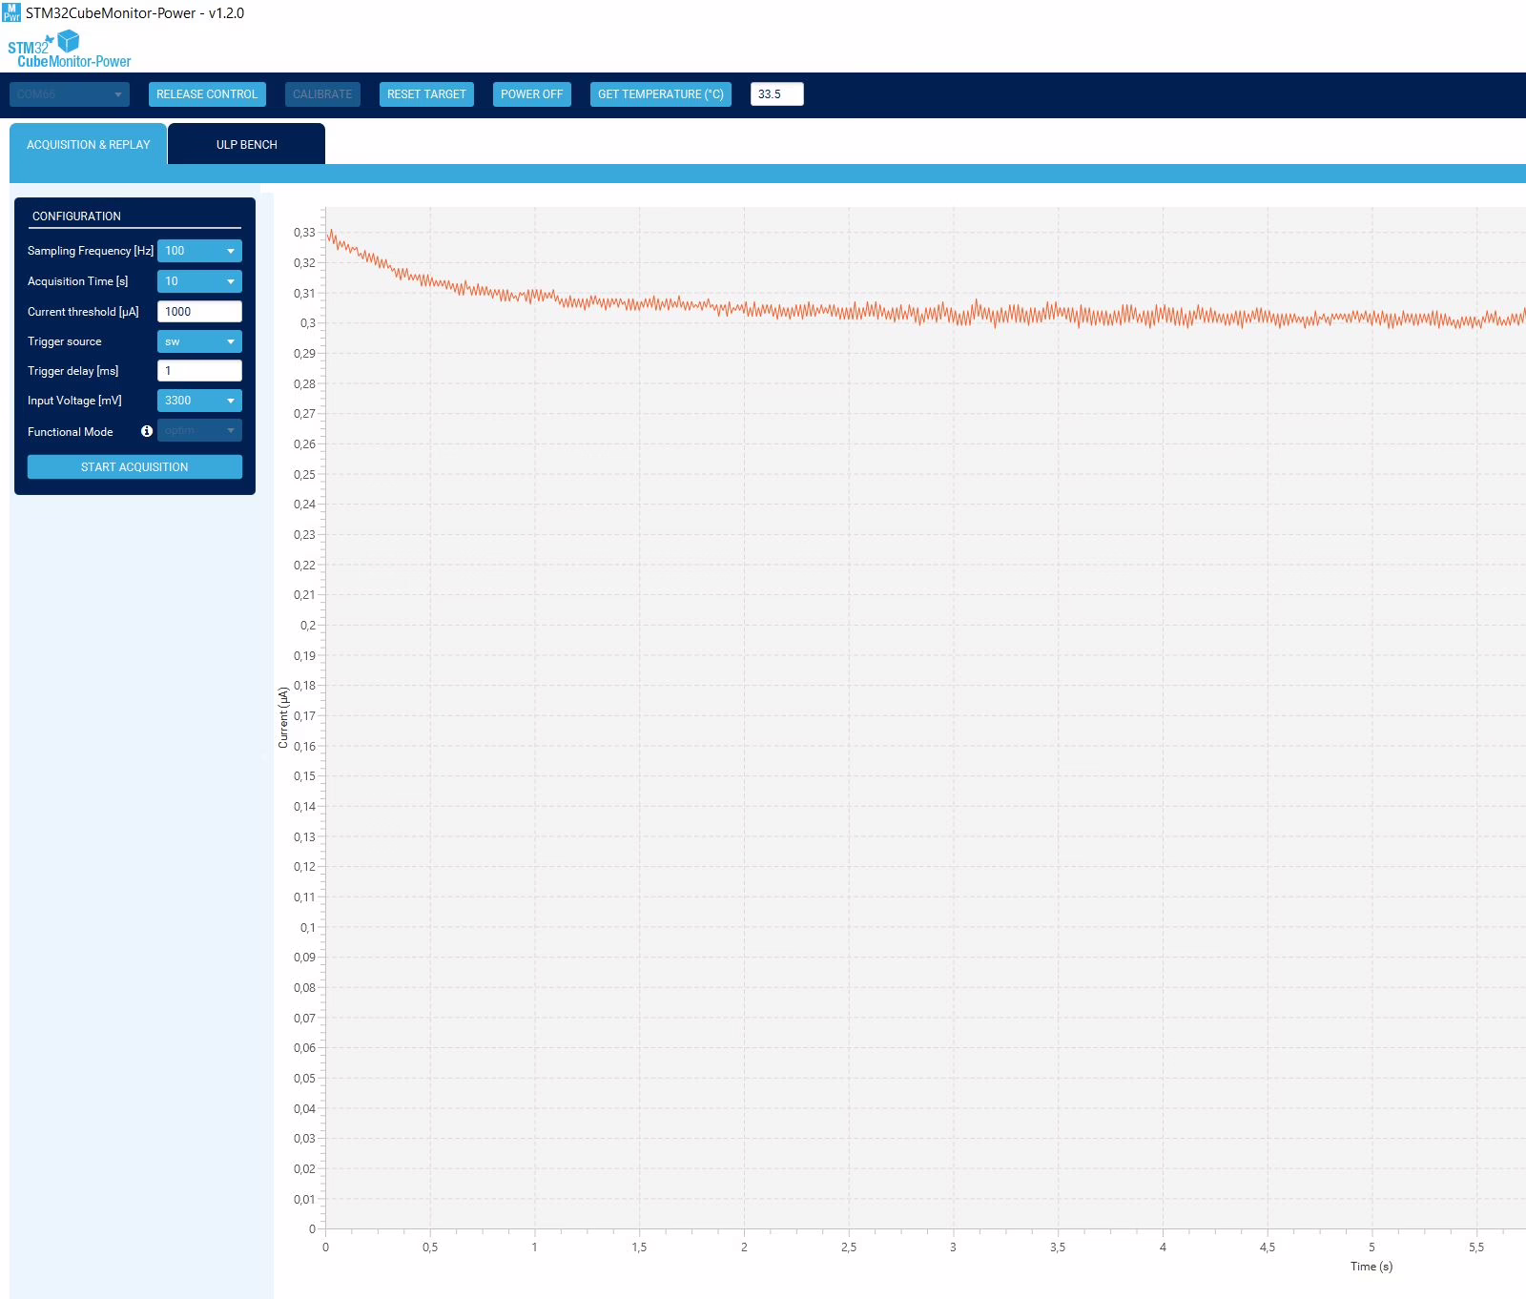This screenshot has width=1526, height=1299.
Task: Select the Acquisition & Replay tab
Action: [89, 145]
